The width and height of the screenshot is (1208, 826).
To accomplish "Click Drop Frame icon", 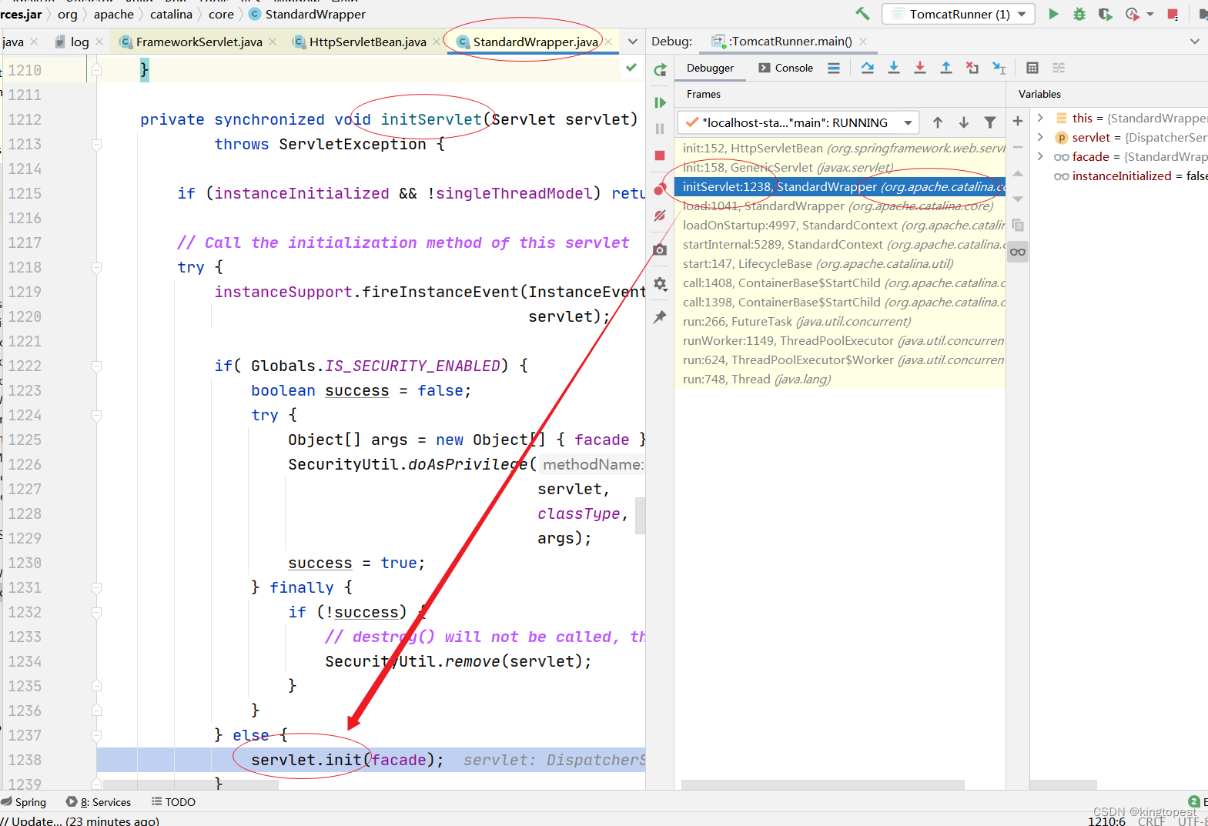I will pyautogui.click(x=972, y=68).
